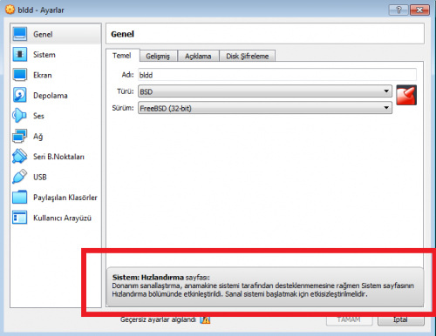This screenshot has height=336, width=436.
Task: Open Paylaşılan Klasörler folder icon
Action: [x=20, y=197]
